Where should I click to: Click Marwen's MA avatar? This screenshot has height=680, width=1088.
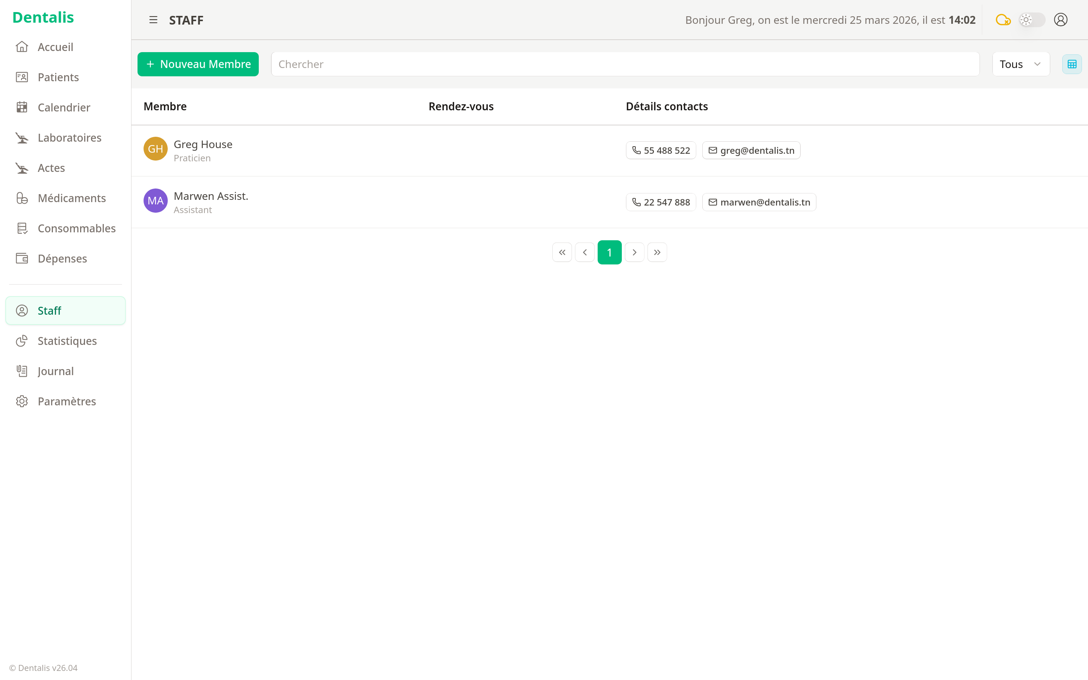coord(155,201)
